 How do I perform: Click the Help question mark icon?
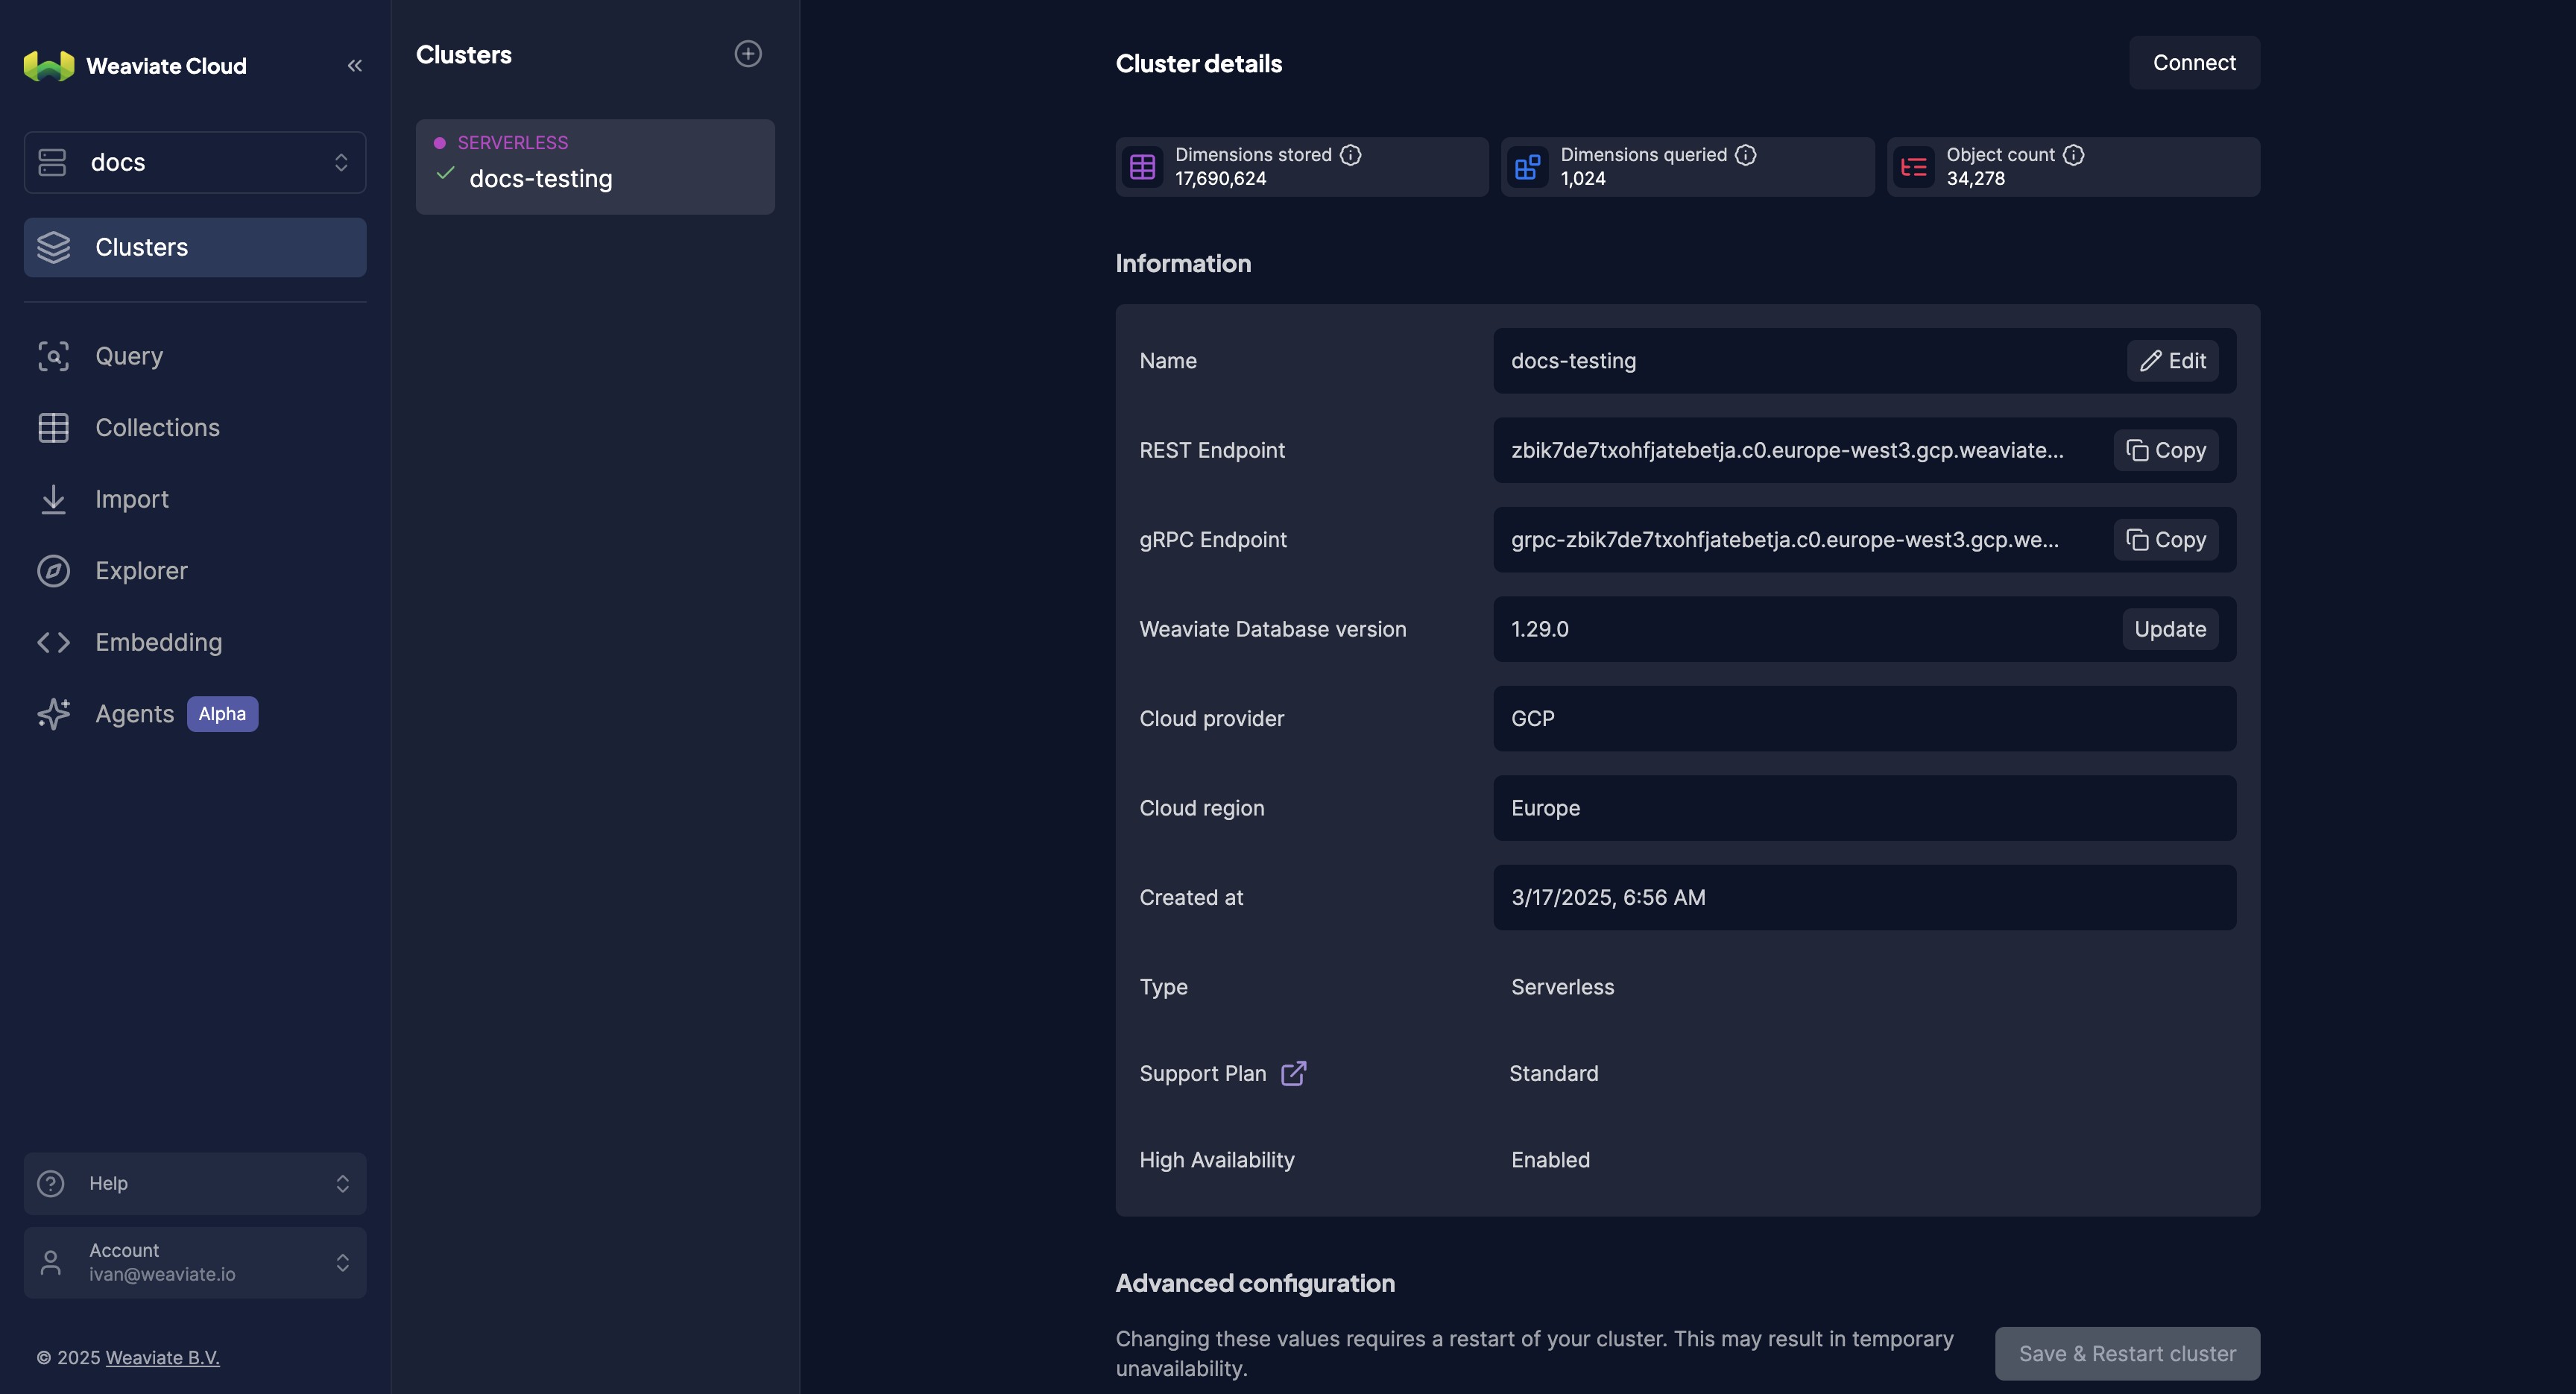click(51, 1183)
